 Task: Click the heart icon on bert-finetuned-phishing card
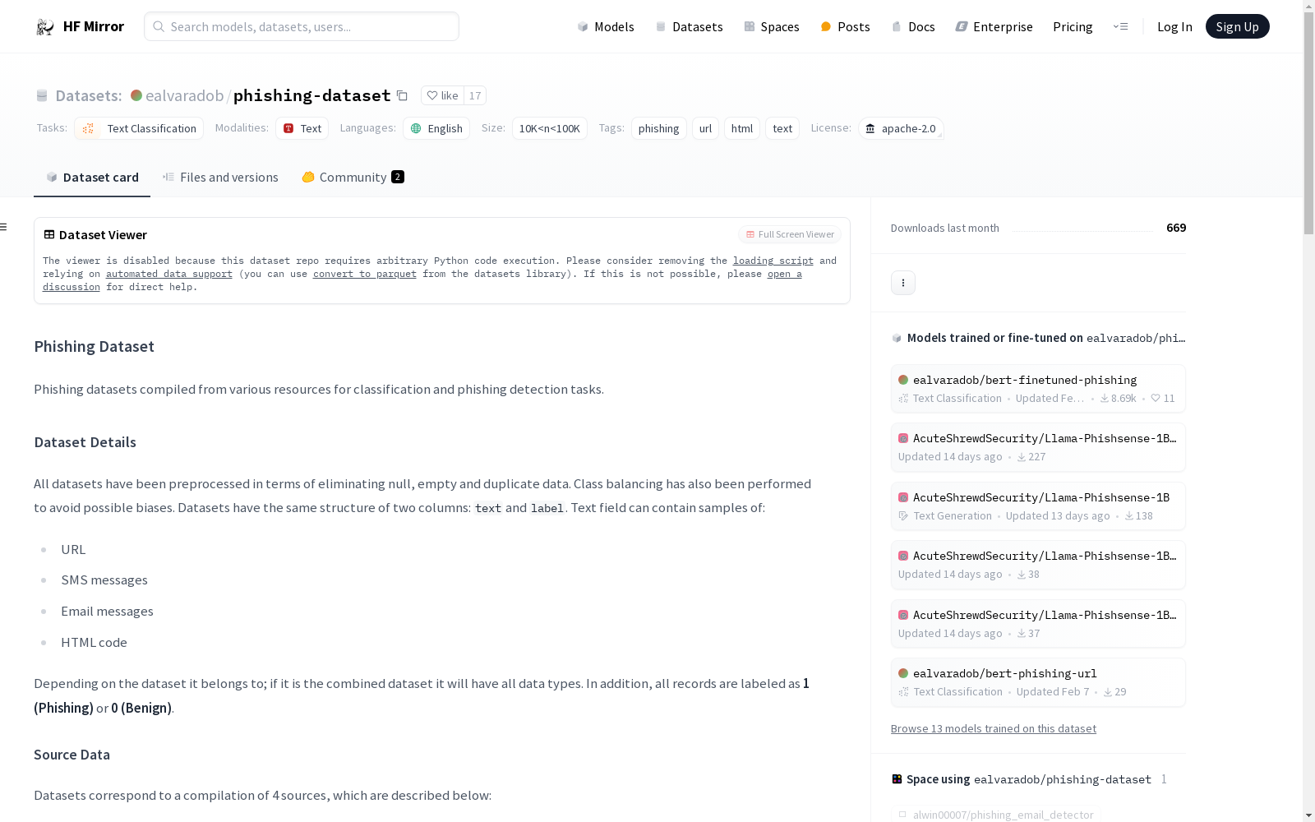pyautogui.click(x=1156, y=398)
